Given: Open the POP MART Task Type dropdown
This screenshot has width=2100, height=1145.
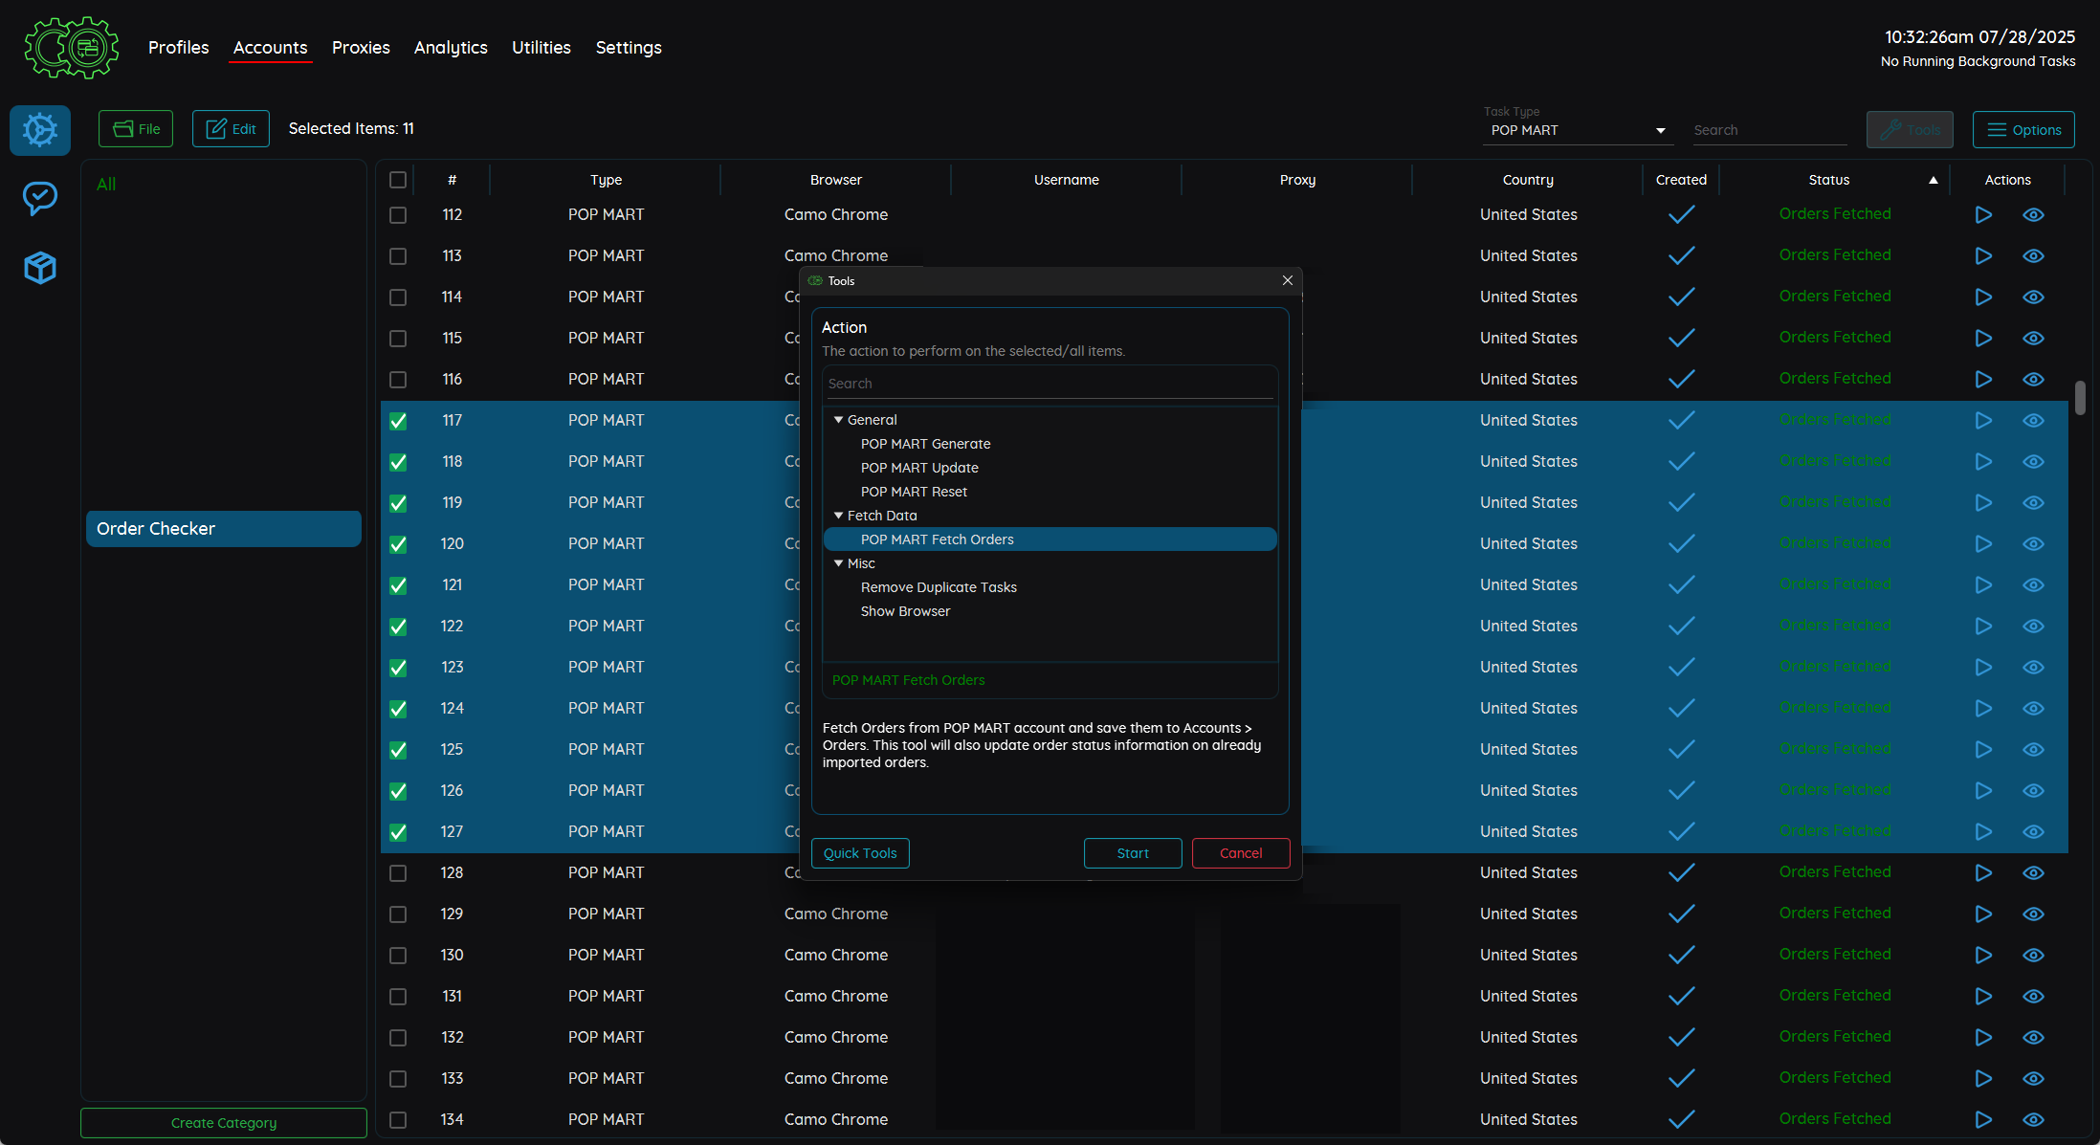Looking at the screenshot, I should [1661, 130].
